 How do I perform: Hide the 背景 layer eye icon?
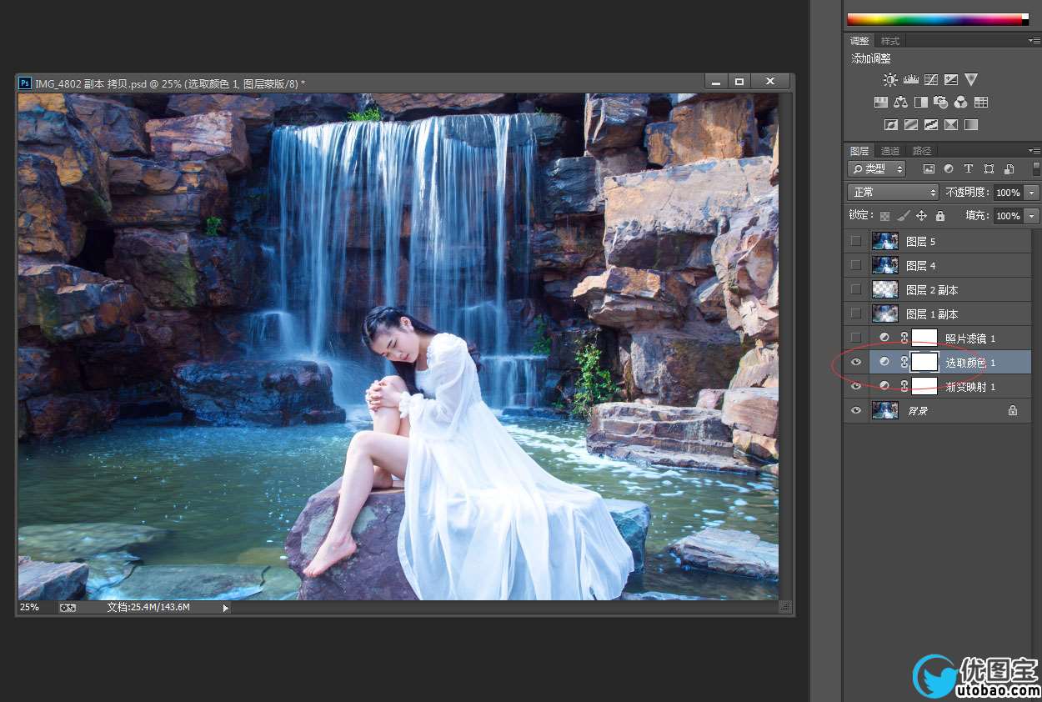click(855, 410)
